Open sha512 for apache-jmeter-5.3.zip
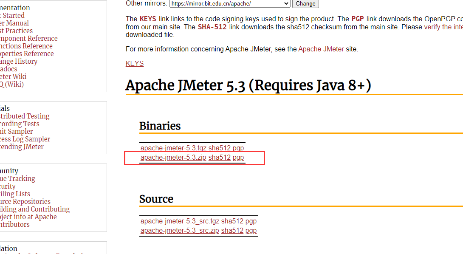This screenshot has width=463, height=254. point(219,158)
